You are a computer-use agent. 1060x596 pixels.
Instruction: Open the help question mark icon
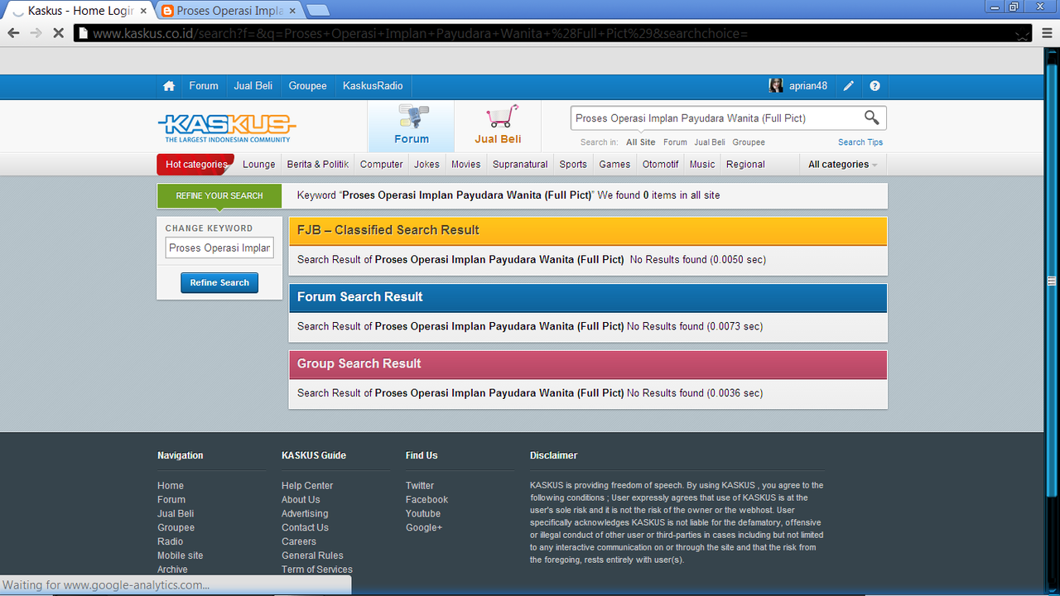point(874,86)
